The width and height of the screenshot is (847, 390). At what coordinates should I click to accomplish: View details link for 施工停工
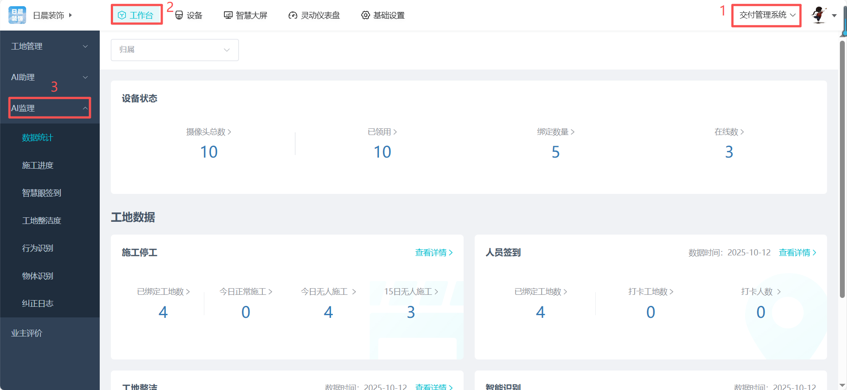pyautogui.click(x=433, y=253)
